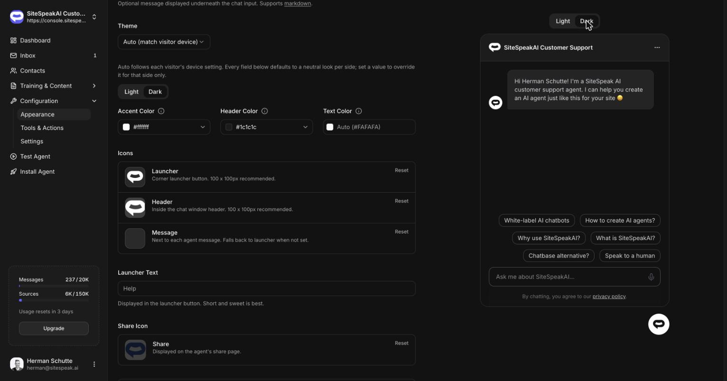Click How to create AI agents? suggestion
727x381 pixels.
[x=620, y=221]
